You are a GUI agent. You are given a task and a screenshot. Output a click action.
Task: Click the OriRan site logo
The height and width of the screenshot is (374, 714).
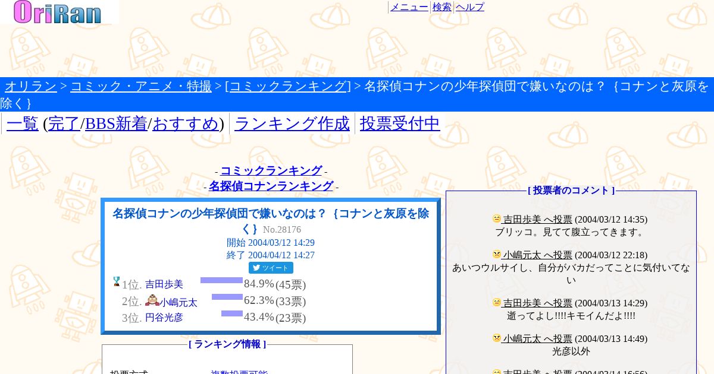coord(59,12)
